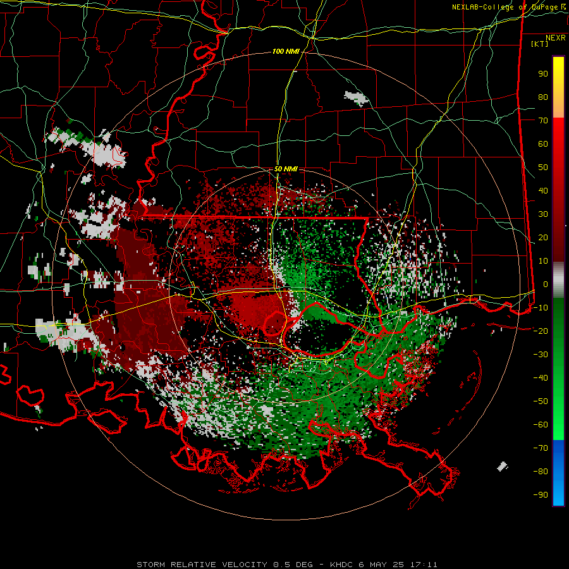Click the gray zero-velocity band of the color bar
Viewport: 569px width, 569px height.
pyautogui.click(x=558, y=279)
